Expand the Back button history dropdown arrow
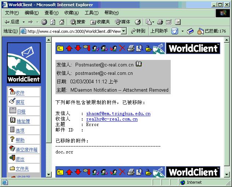This screenshot has height=187, width=232. point(23,22)
